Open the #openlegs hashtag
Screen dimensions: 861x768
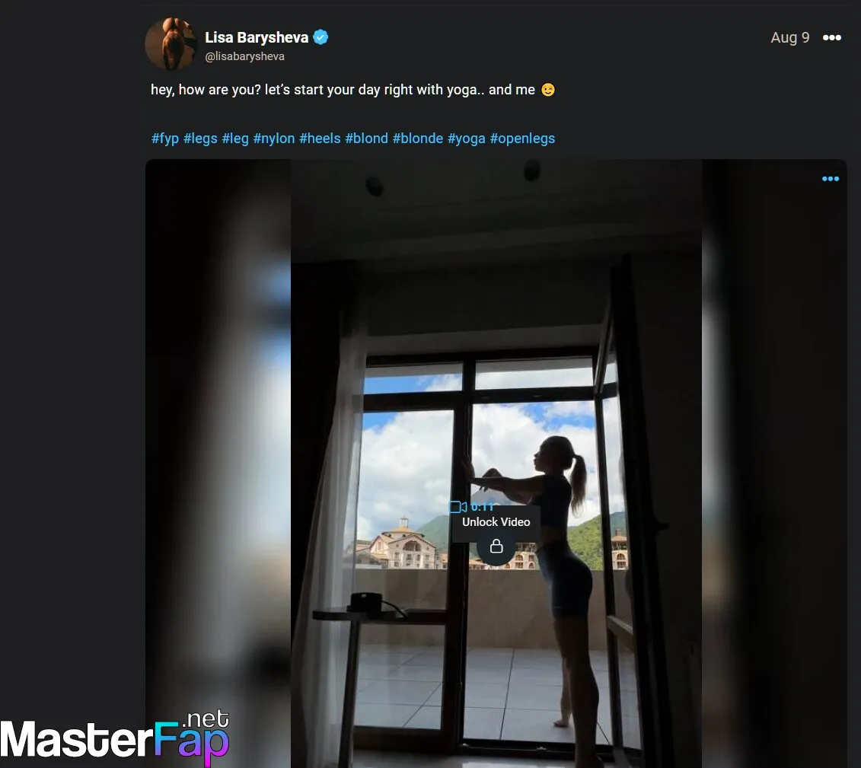[522, 139]
